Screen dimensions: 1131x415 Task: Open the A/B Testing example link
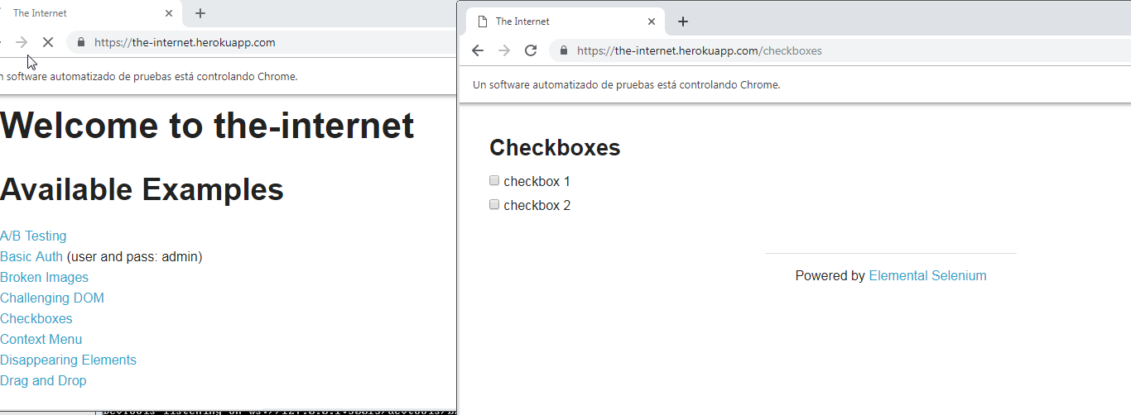click(x=33, y=236)
